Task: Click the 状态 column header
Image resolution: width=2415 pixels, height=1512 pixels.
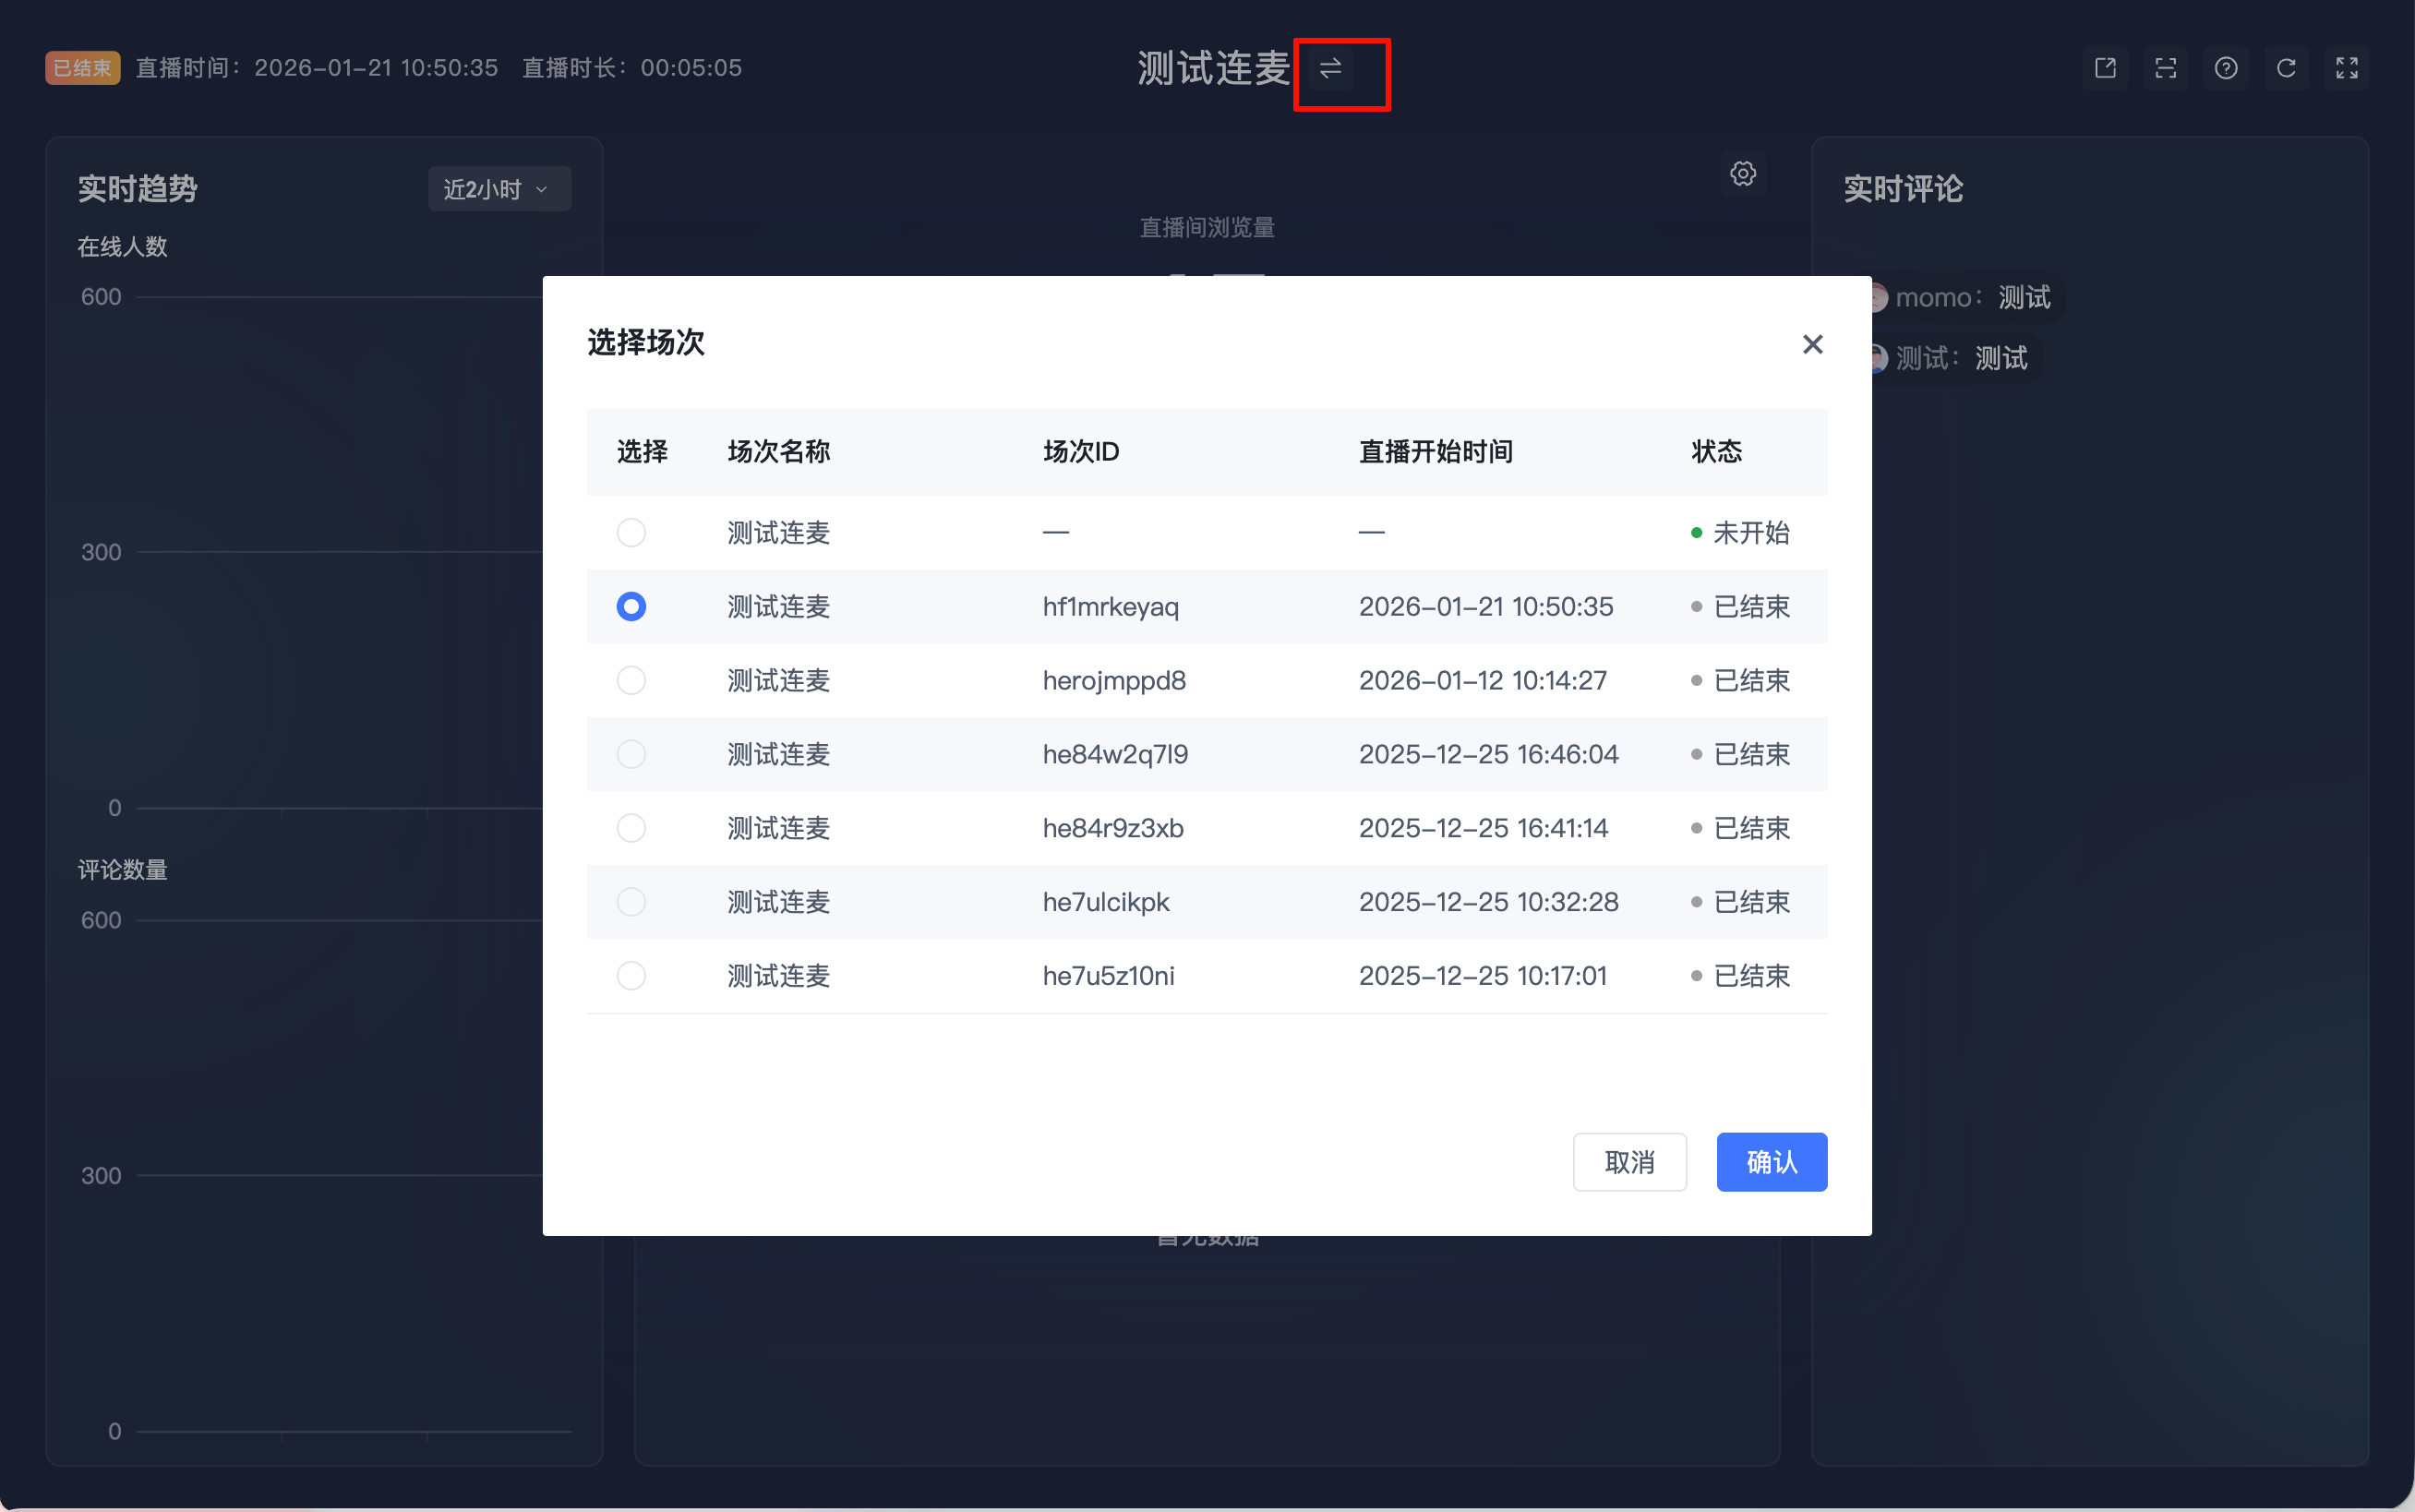Action: click(x=1717, y=452)
